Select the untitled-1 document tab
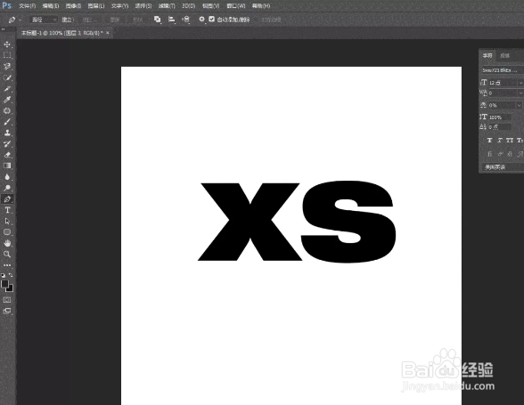The image size is (524, 405). [61, 33]
